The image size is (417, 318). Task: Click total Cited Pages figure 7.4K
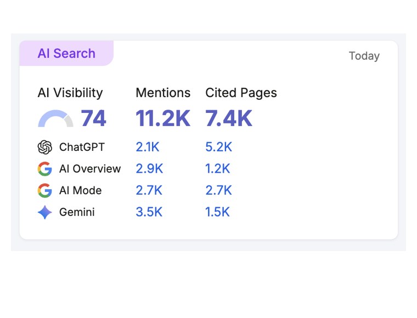229,118
